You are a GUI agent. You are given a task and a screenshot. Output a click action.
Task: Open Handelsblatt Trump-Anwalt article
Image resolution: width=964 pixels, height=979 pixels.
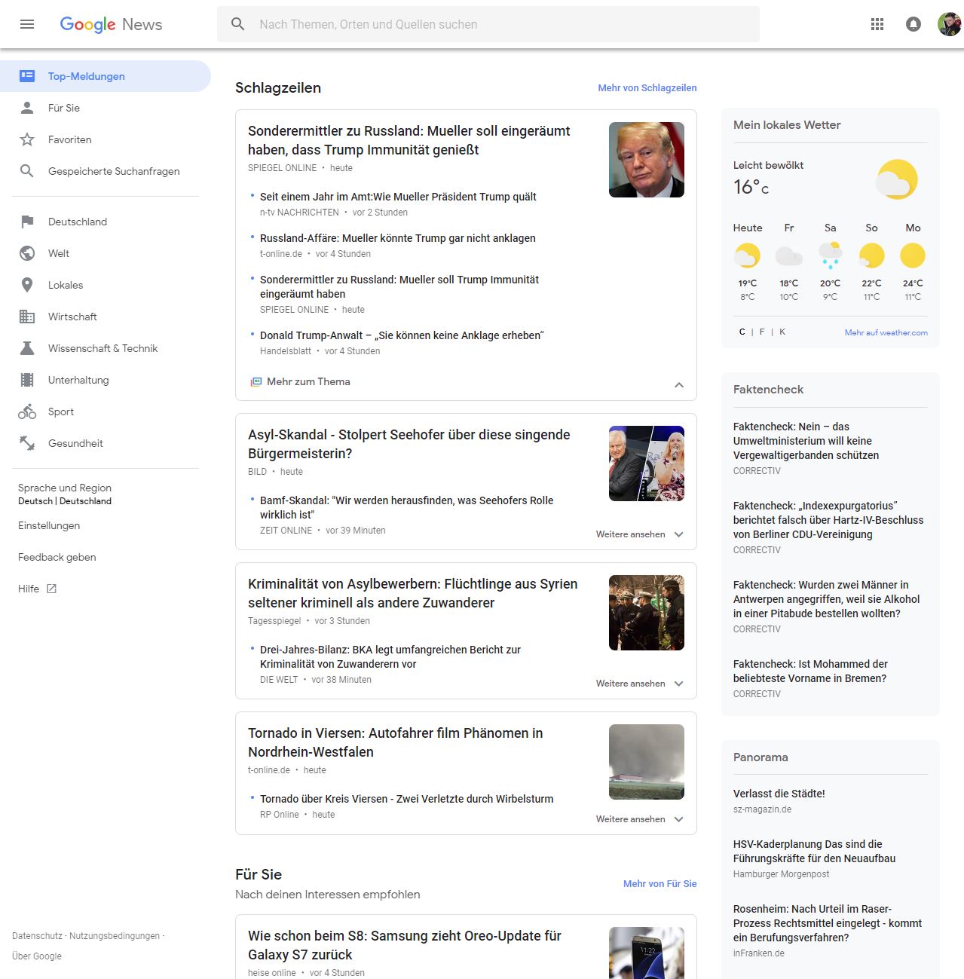click(402, 335)
